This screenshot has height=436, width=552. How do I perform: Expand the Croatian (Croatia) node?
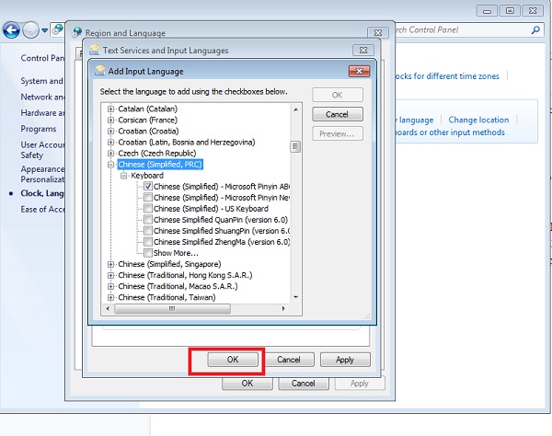tap(111, 132)
